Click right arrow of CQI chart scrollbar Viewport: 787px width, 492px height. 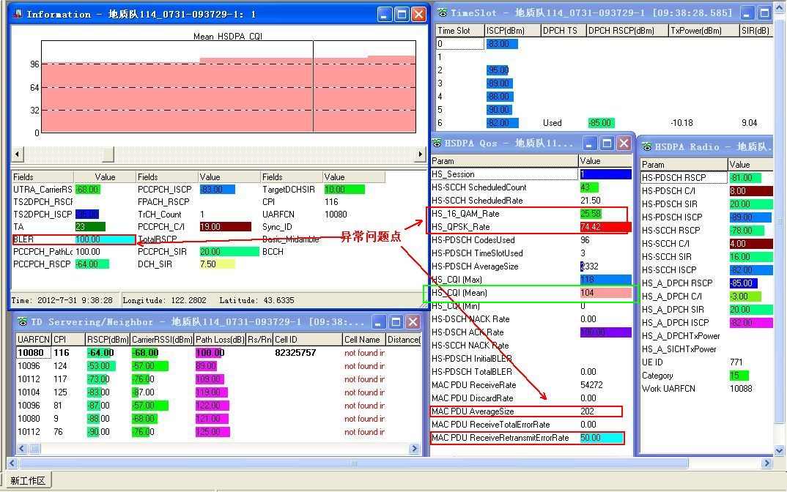(420, 154)
